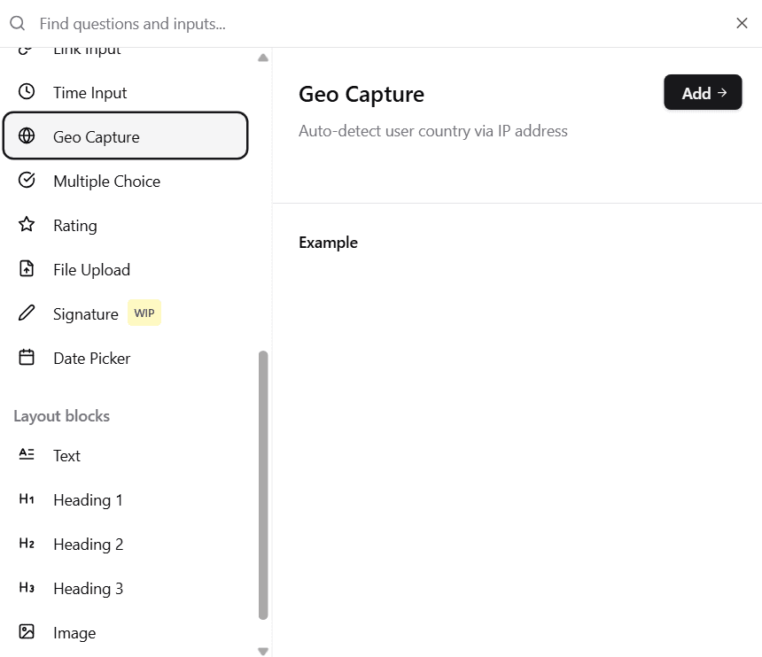Click the picture icon beside Image
762x657 pixels.
(x=26, y=632)
